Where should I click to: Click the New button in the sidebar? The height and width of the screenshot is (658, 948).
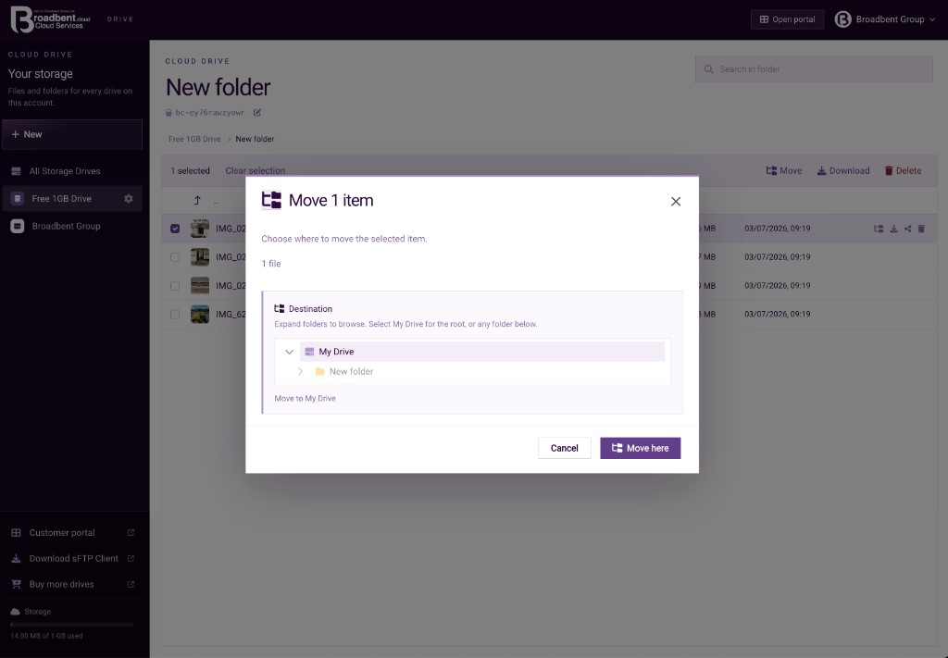pos(72,134)
